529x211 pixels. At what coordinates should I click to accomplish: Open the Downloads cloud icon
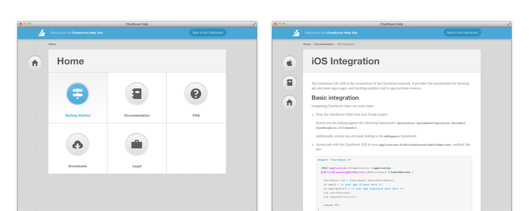(x=78, y=145)
